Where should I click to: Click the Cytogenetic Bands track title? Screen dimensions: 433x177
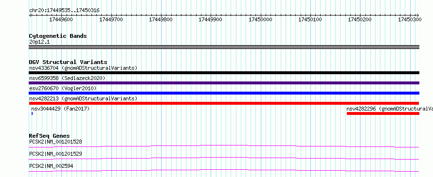pyautogui.click(x=58, y=36)
